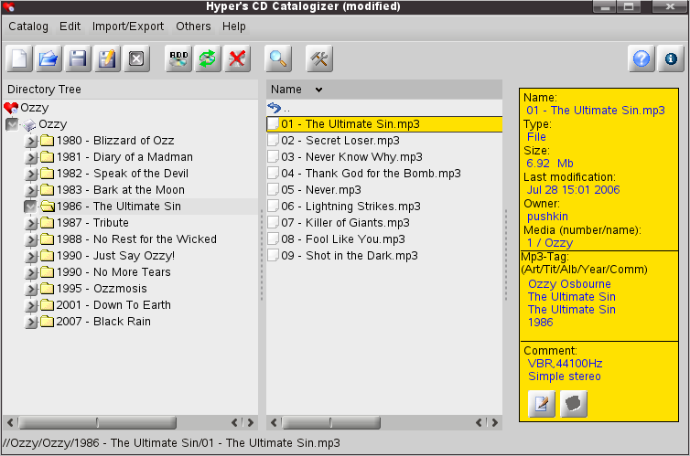Select highlighted 01 - The Ultimate Sin.mp3 row
This screenshot has width=690, height=456.
coord(384,124)
